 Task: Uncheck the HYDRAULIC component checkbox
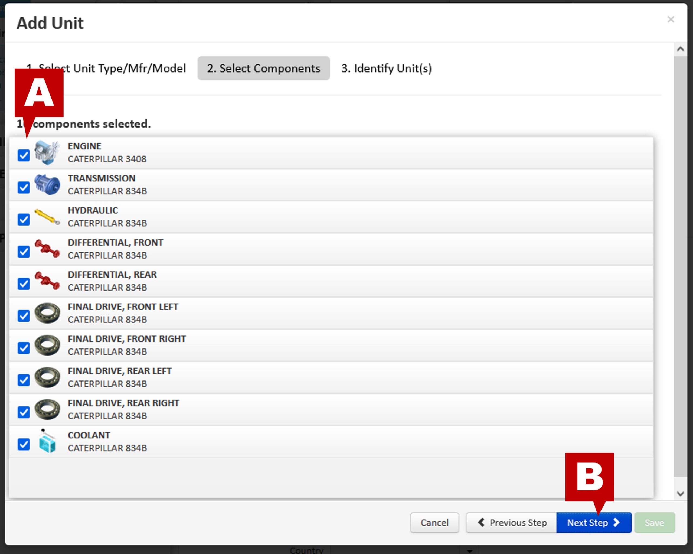click(24, 220)
